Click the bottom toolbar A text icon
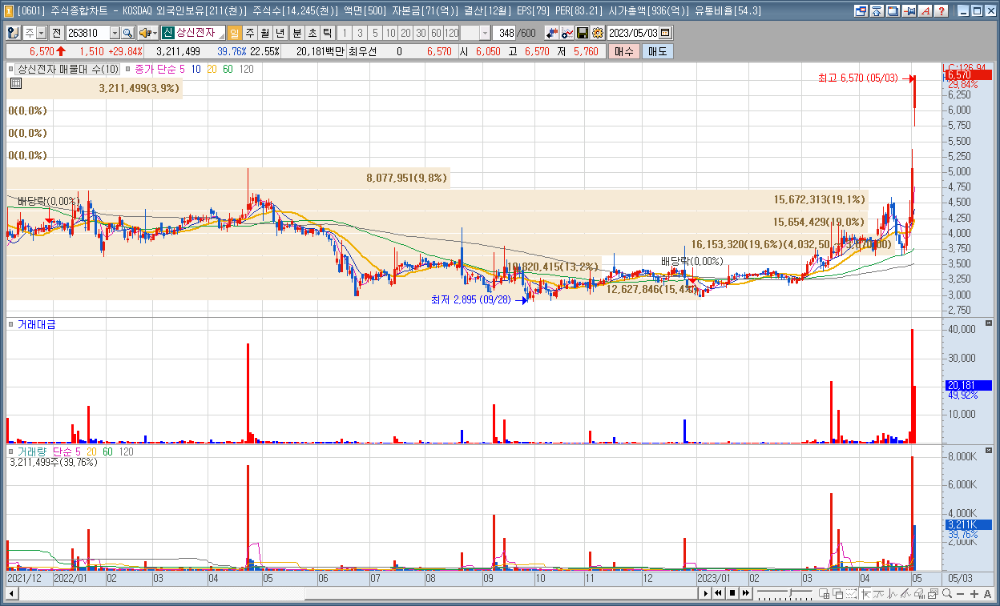This screenshot has height=606, width=1000. tap(987, 593)
